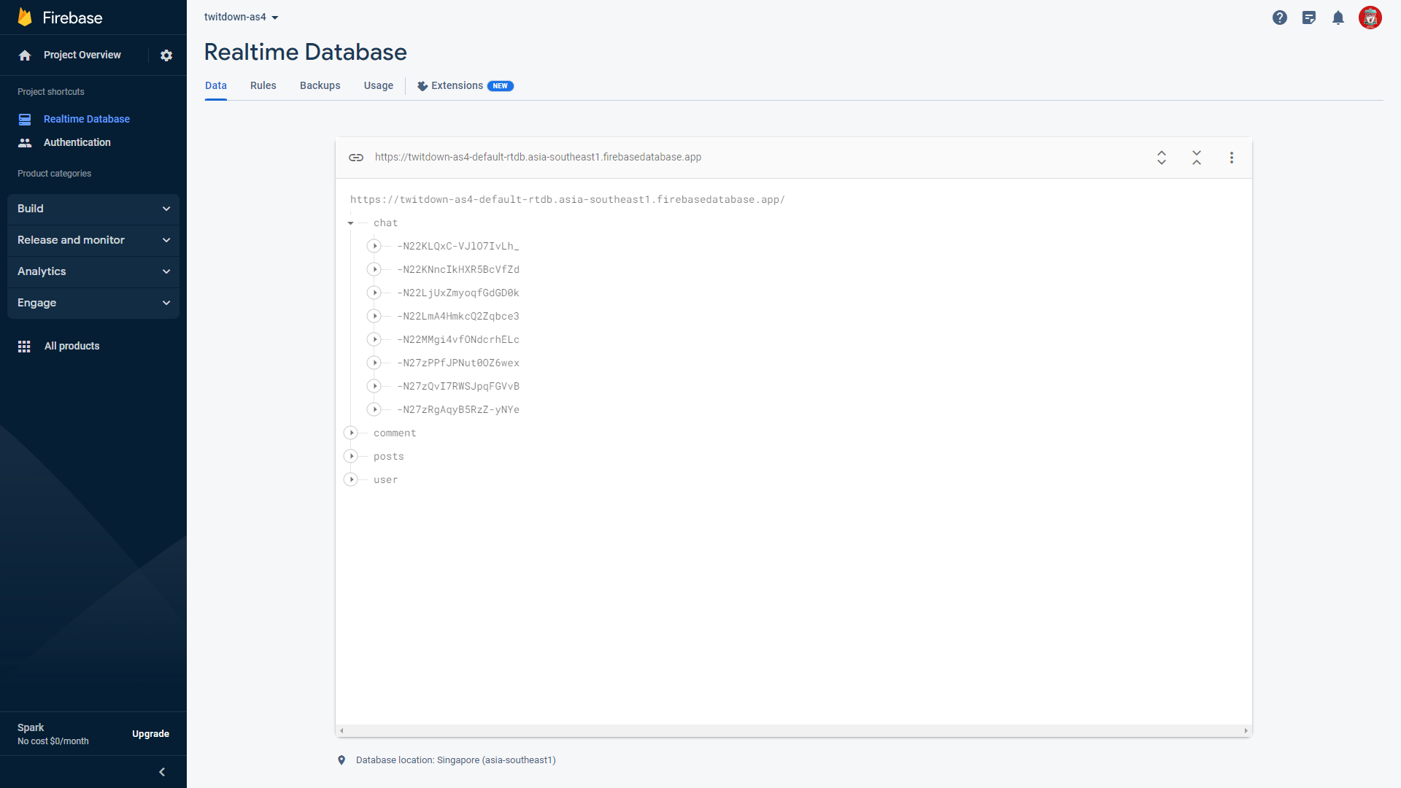The height and width of the screenshot is (788, 1401).
Task: Click the horizontal scrollbar right arrow
Action: point(1246,730)
